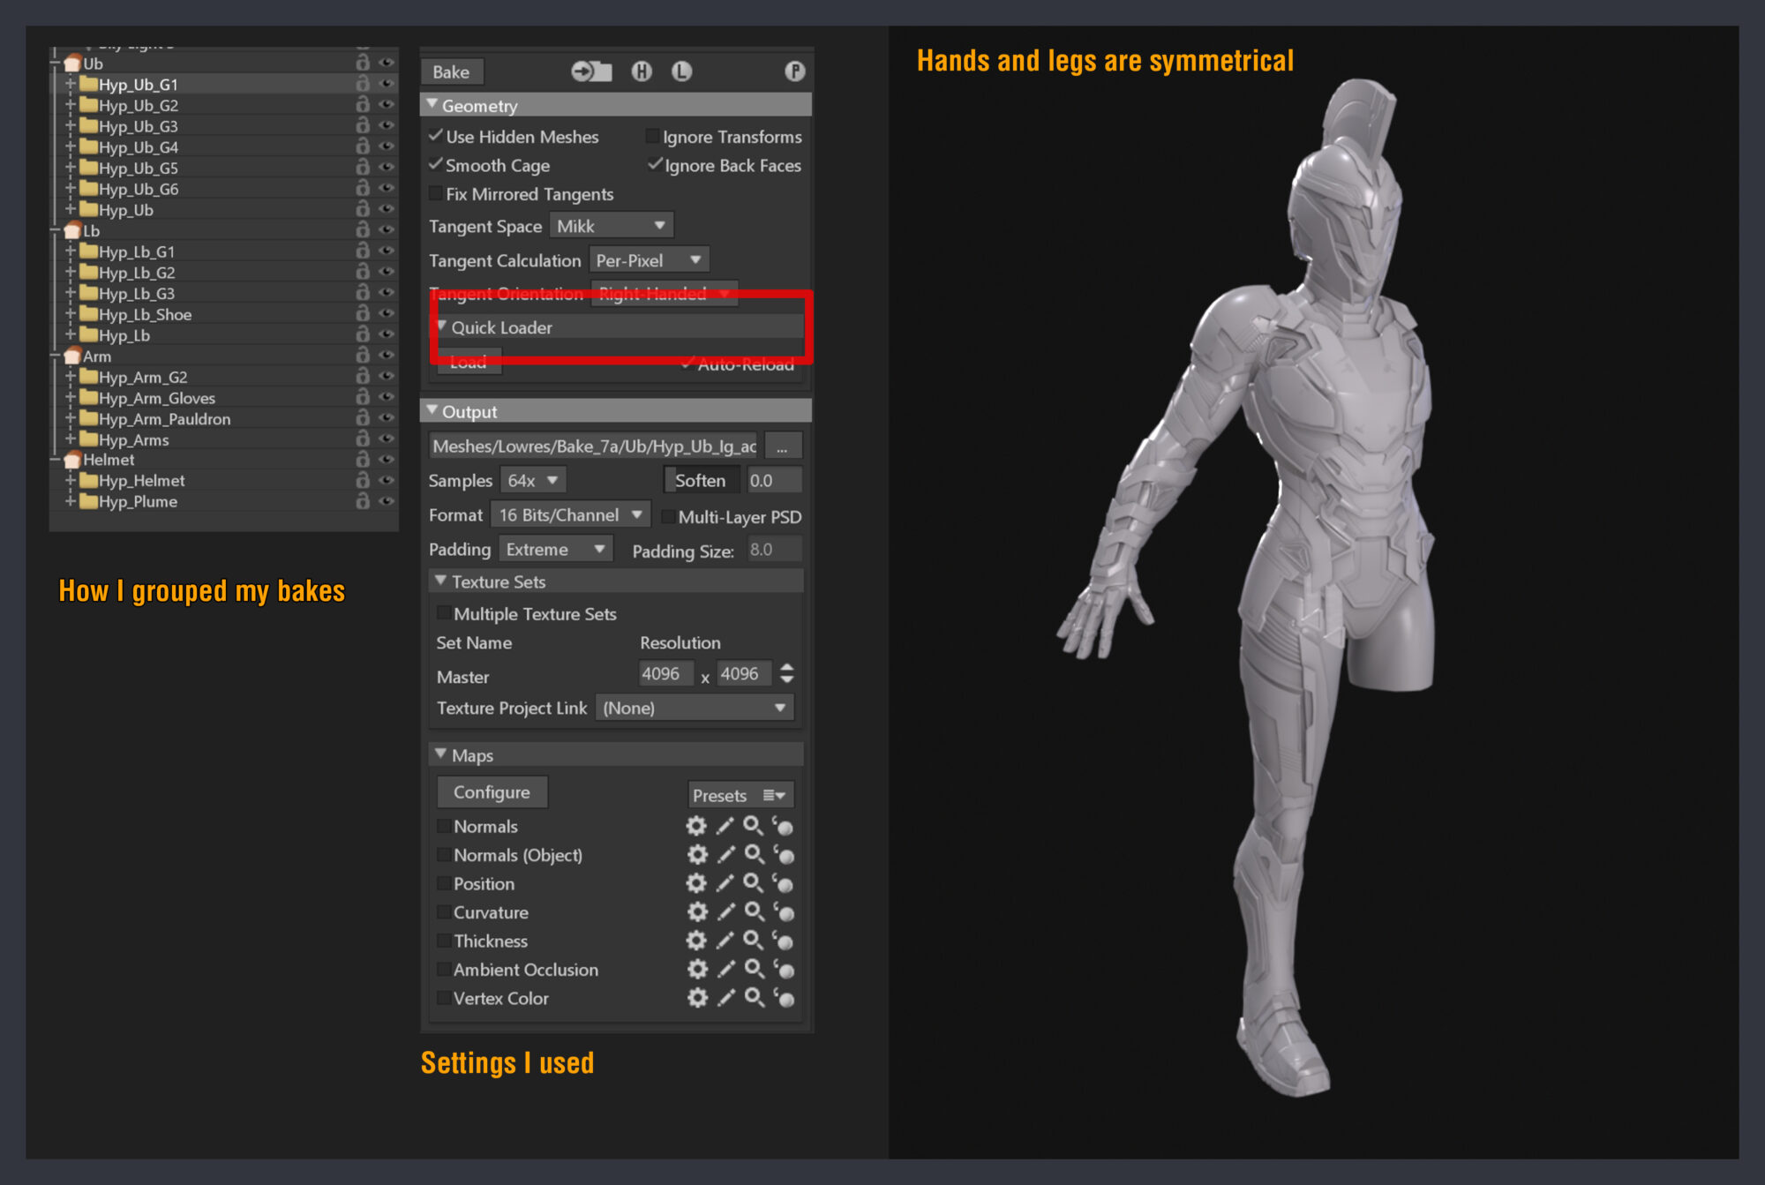Toggle visibility of the Hyp_Helmet group

pyautogui.click(x=386, y=480)
